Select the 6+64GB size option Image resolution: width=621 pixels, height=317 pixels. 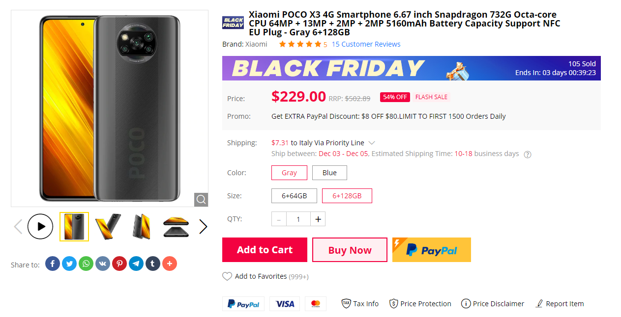(x=294, y=195)
